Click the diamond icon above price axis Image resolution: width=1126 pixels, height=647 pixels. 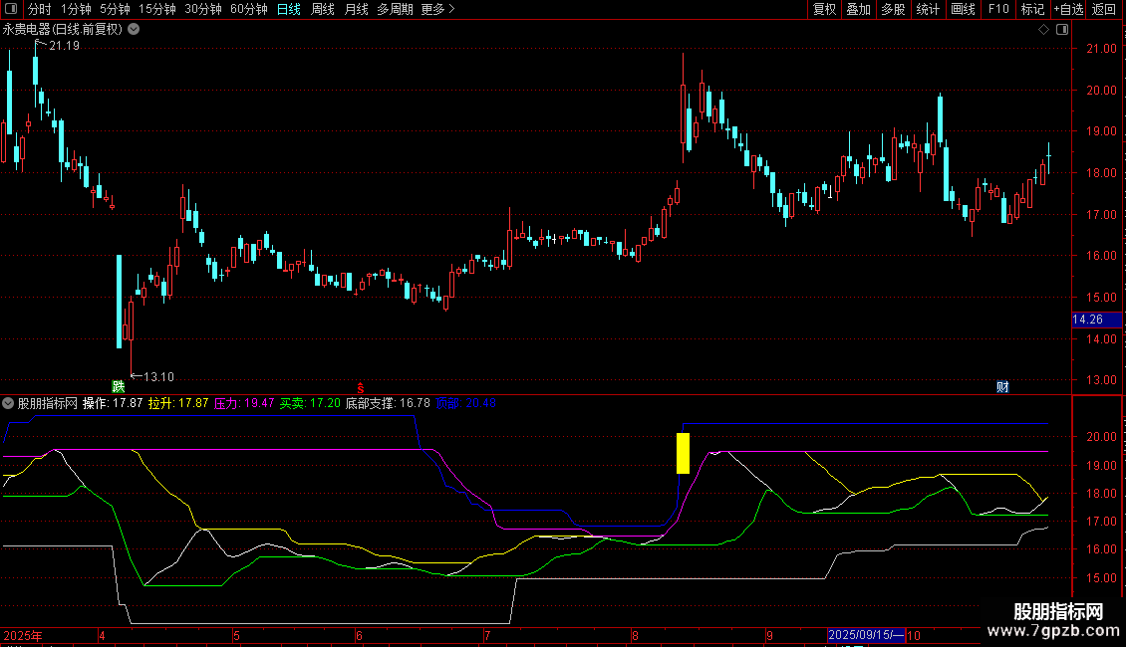click(1043, 30)
